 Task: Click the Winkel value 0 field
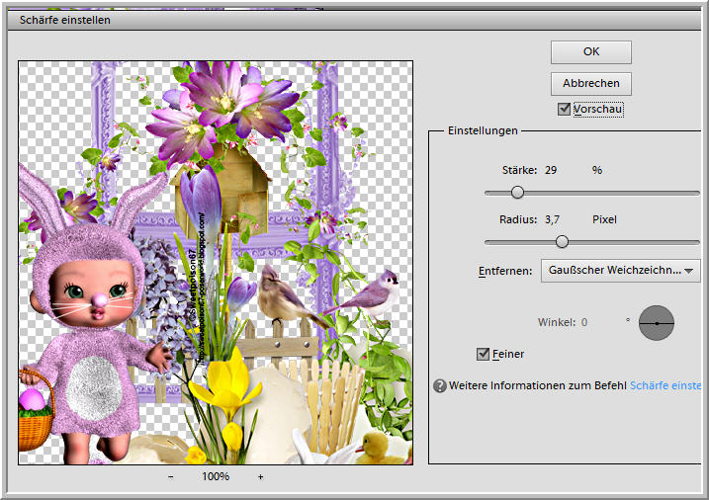tap(584, 322)
